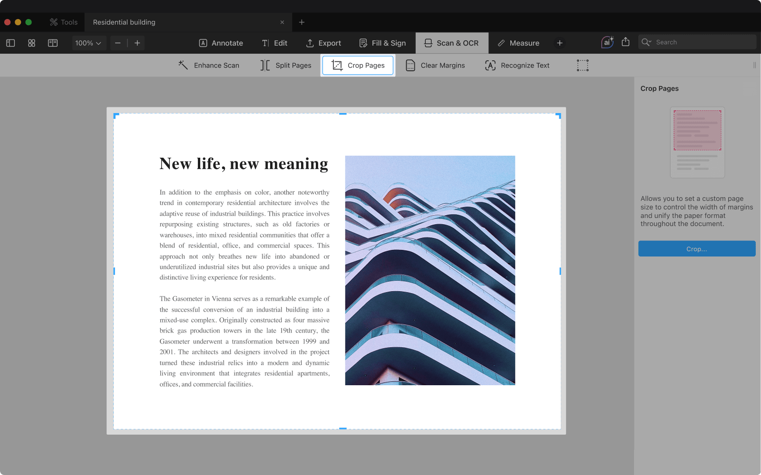The width and height of the screenshot is (761, 475).
Task: Switch to two-page reading view
Action: click(53, 43)
